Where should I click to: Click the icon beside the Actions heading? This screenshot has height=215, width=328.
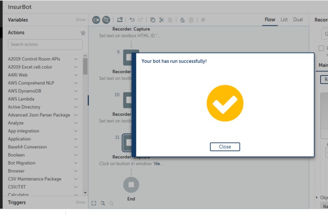[x=83, y=33]
